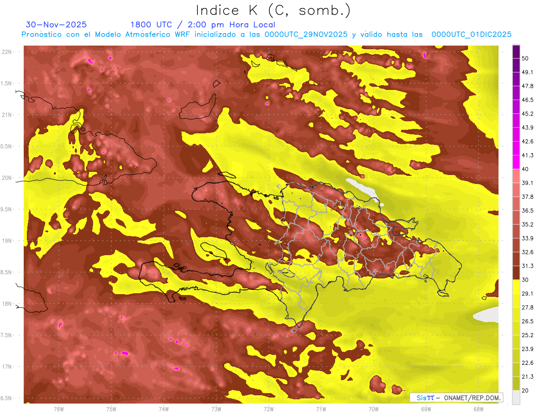
Task: Select the bright yellow swatch between 30 and 29.1
Action: 516,287
